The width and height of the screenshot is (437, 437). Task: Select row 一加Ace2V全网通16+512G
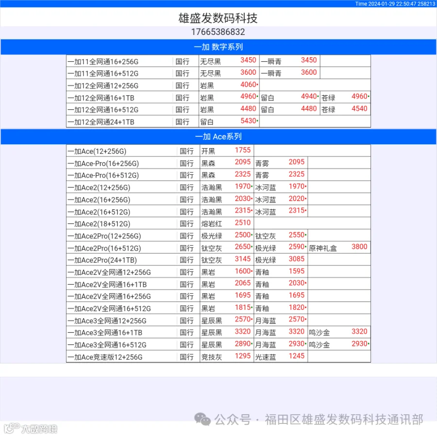pos(218,308)
